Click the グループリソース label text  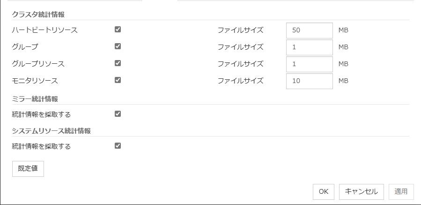(x=38, y=64)
